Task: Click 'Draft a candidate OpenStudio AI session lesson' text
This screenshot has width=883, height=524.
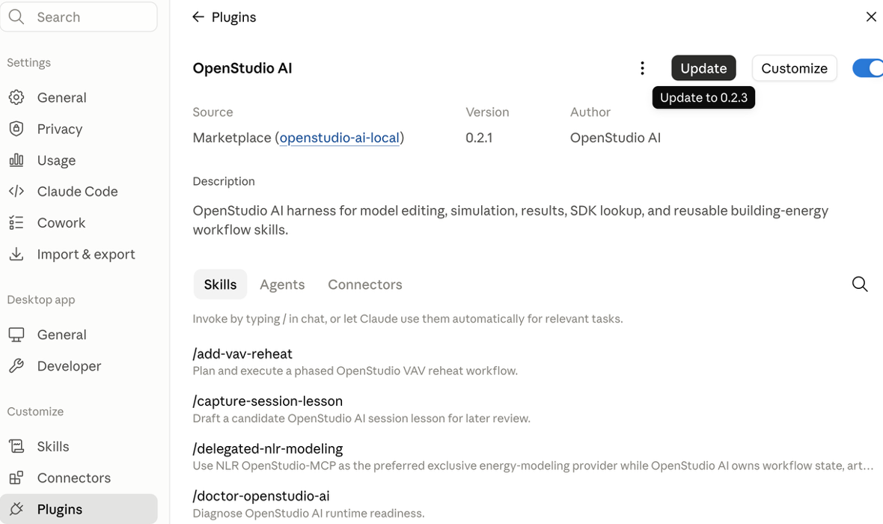Action: 361,418
